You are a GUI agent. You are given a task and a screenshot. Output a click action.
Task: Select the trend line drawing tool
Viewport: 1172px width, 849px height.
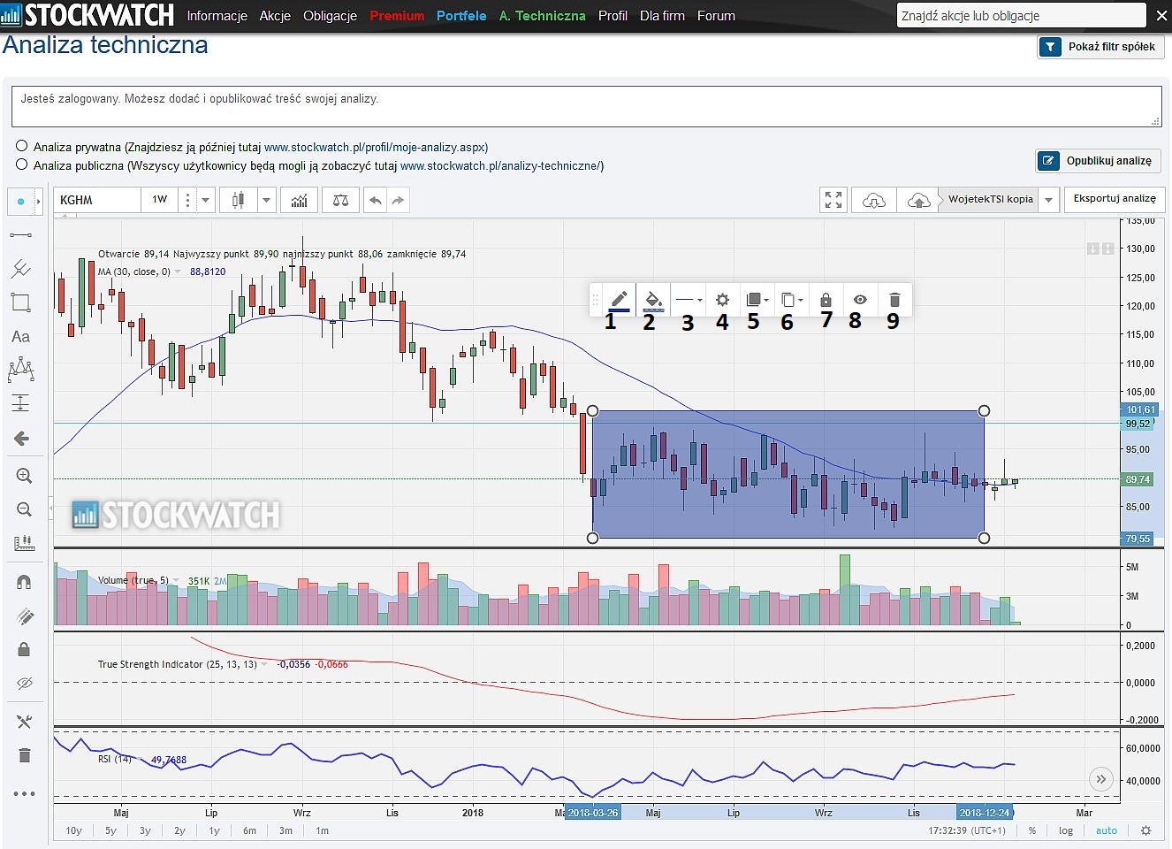tap(20, 235)
